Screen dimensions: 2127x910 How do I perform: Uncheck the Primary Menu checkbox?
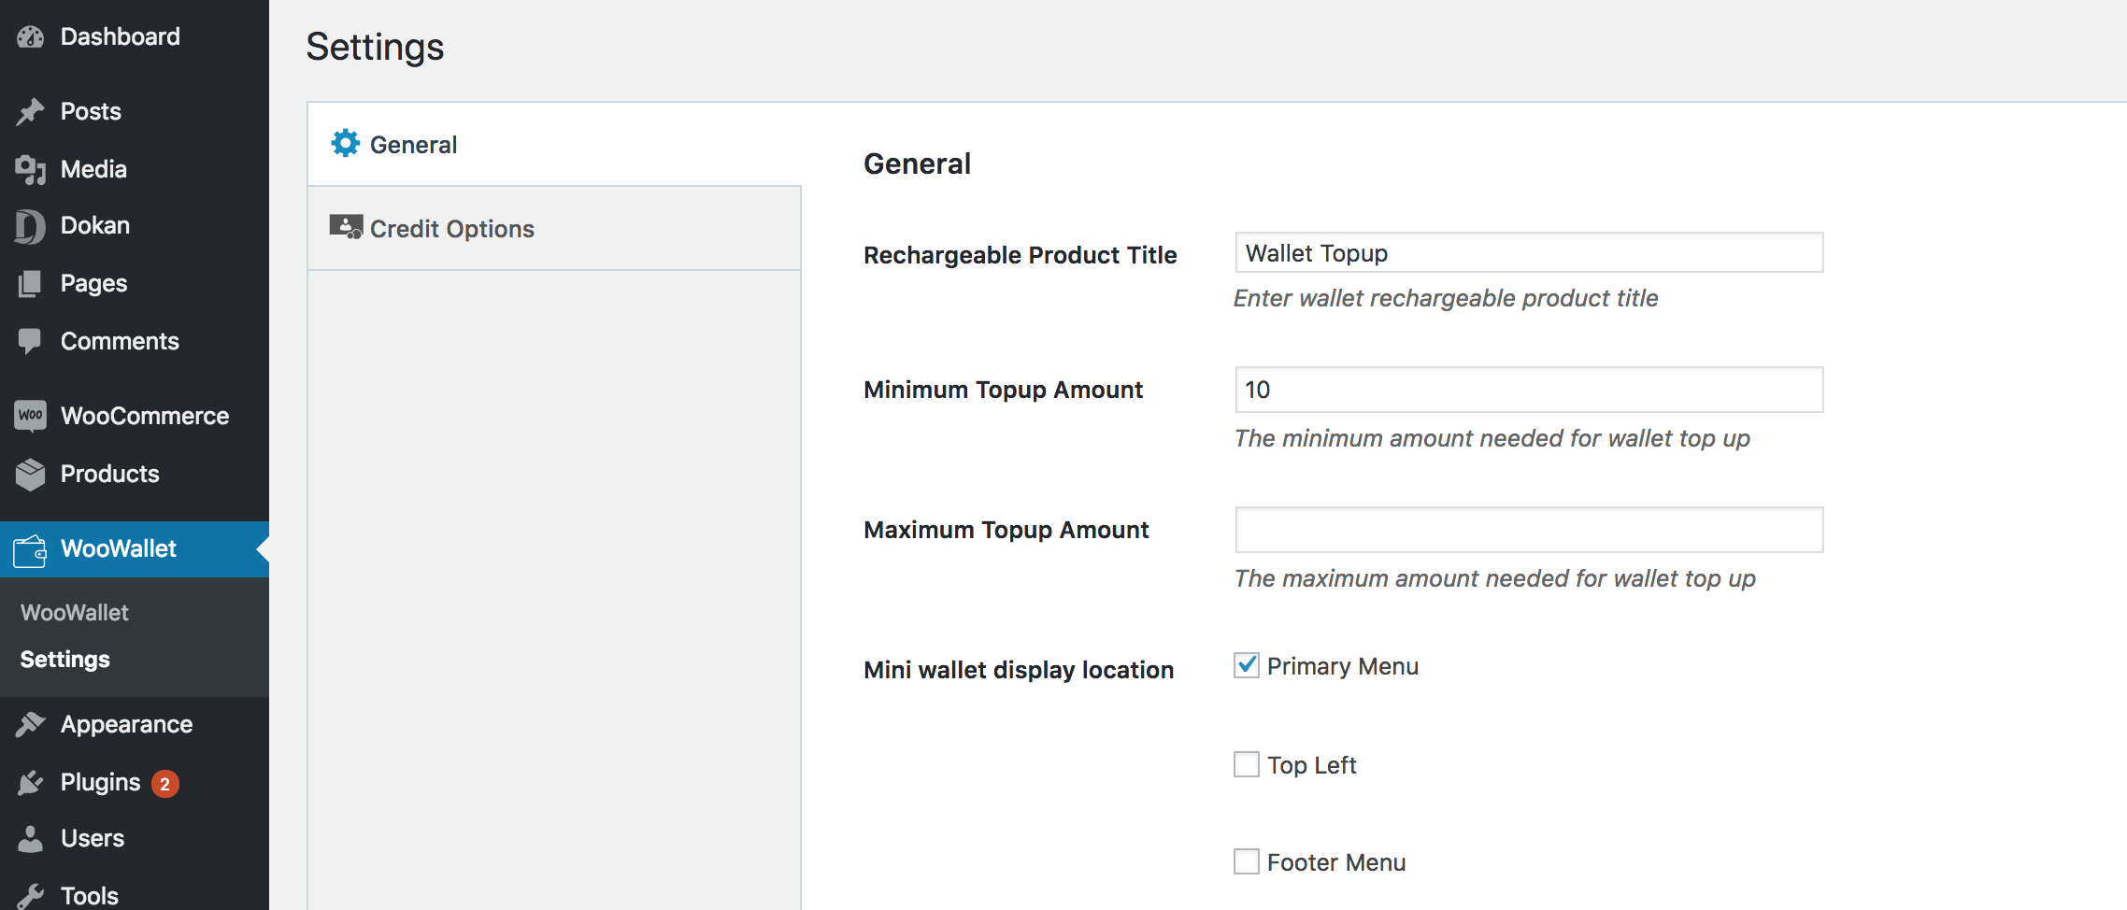pyautogui.click(x=1247, y=665)
